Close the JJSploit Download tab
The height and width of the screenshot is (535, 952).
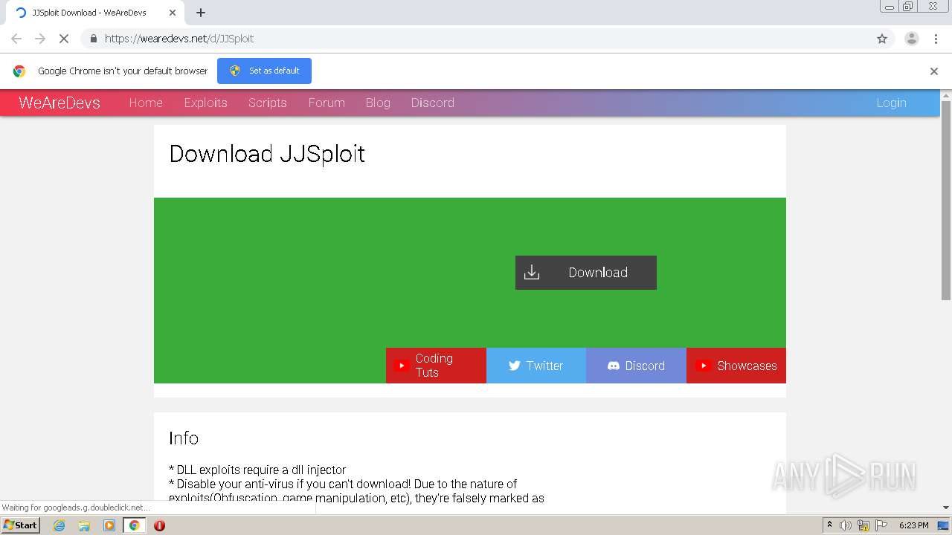point(172,13)
